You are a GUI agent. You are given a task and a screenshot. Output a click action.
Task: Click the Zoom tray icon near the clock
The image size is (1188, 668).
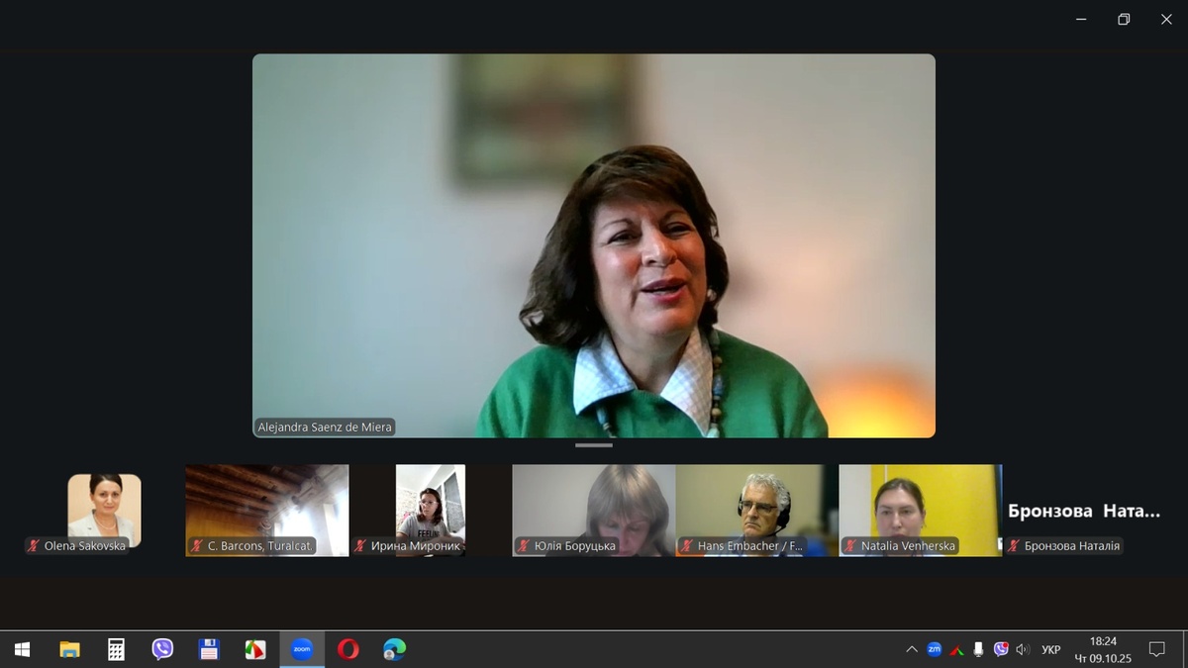pyautogui.click(x=934, y=649)
